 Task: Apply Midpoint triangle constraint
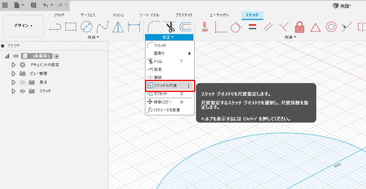tap(315, 27)
